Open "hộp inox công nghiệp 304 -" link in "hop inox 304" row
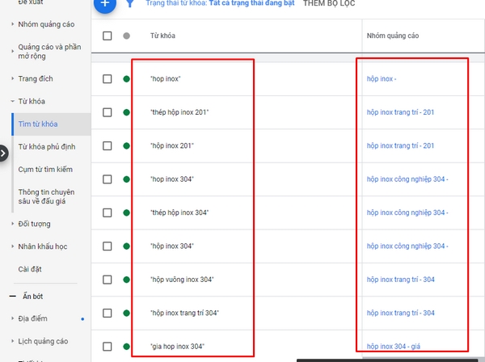Image resolution: width=485 pixels, height=362 pixels. [x=407, y=179]
